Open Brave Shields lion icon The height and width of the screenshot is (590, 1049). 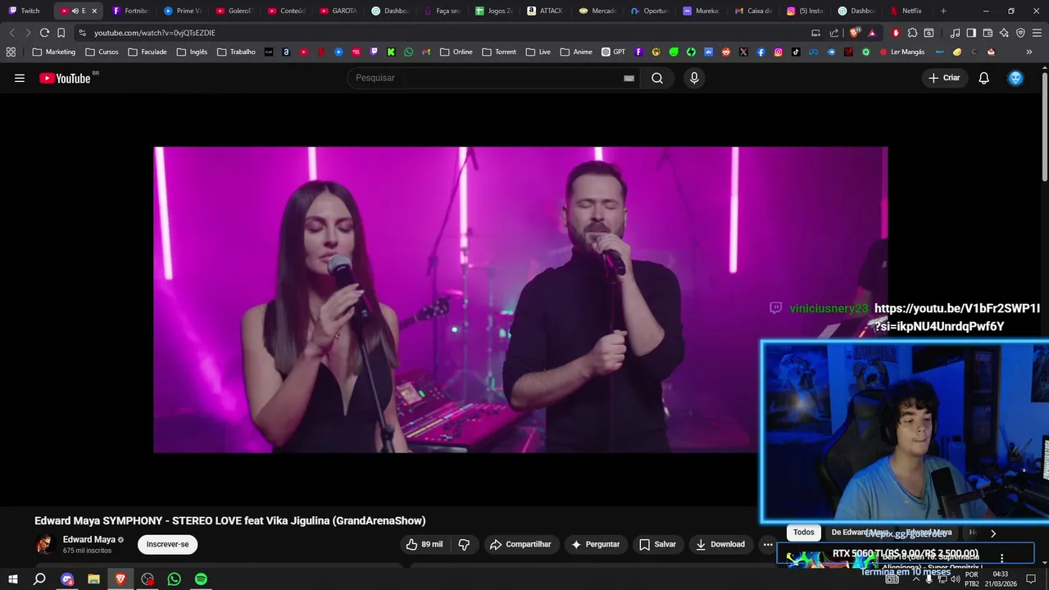click(x=855, y=33)
